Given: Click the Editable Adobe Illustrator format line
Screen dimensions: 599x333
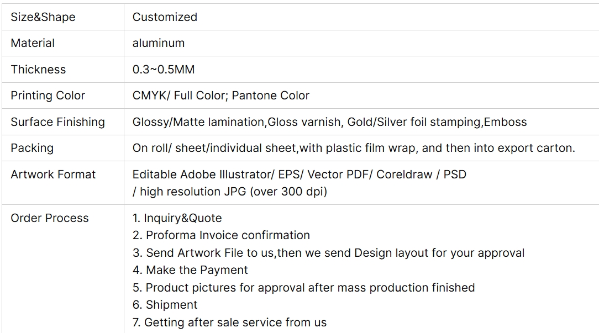Looking at the screenshot, I should click(299, 175).
